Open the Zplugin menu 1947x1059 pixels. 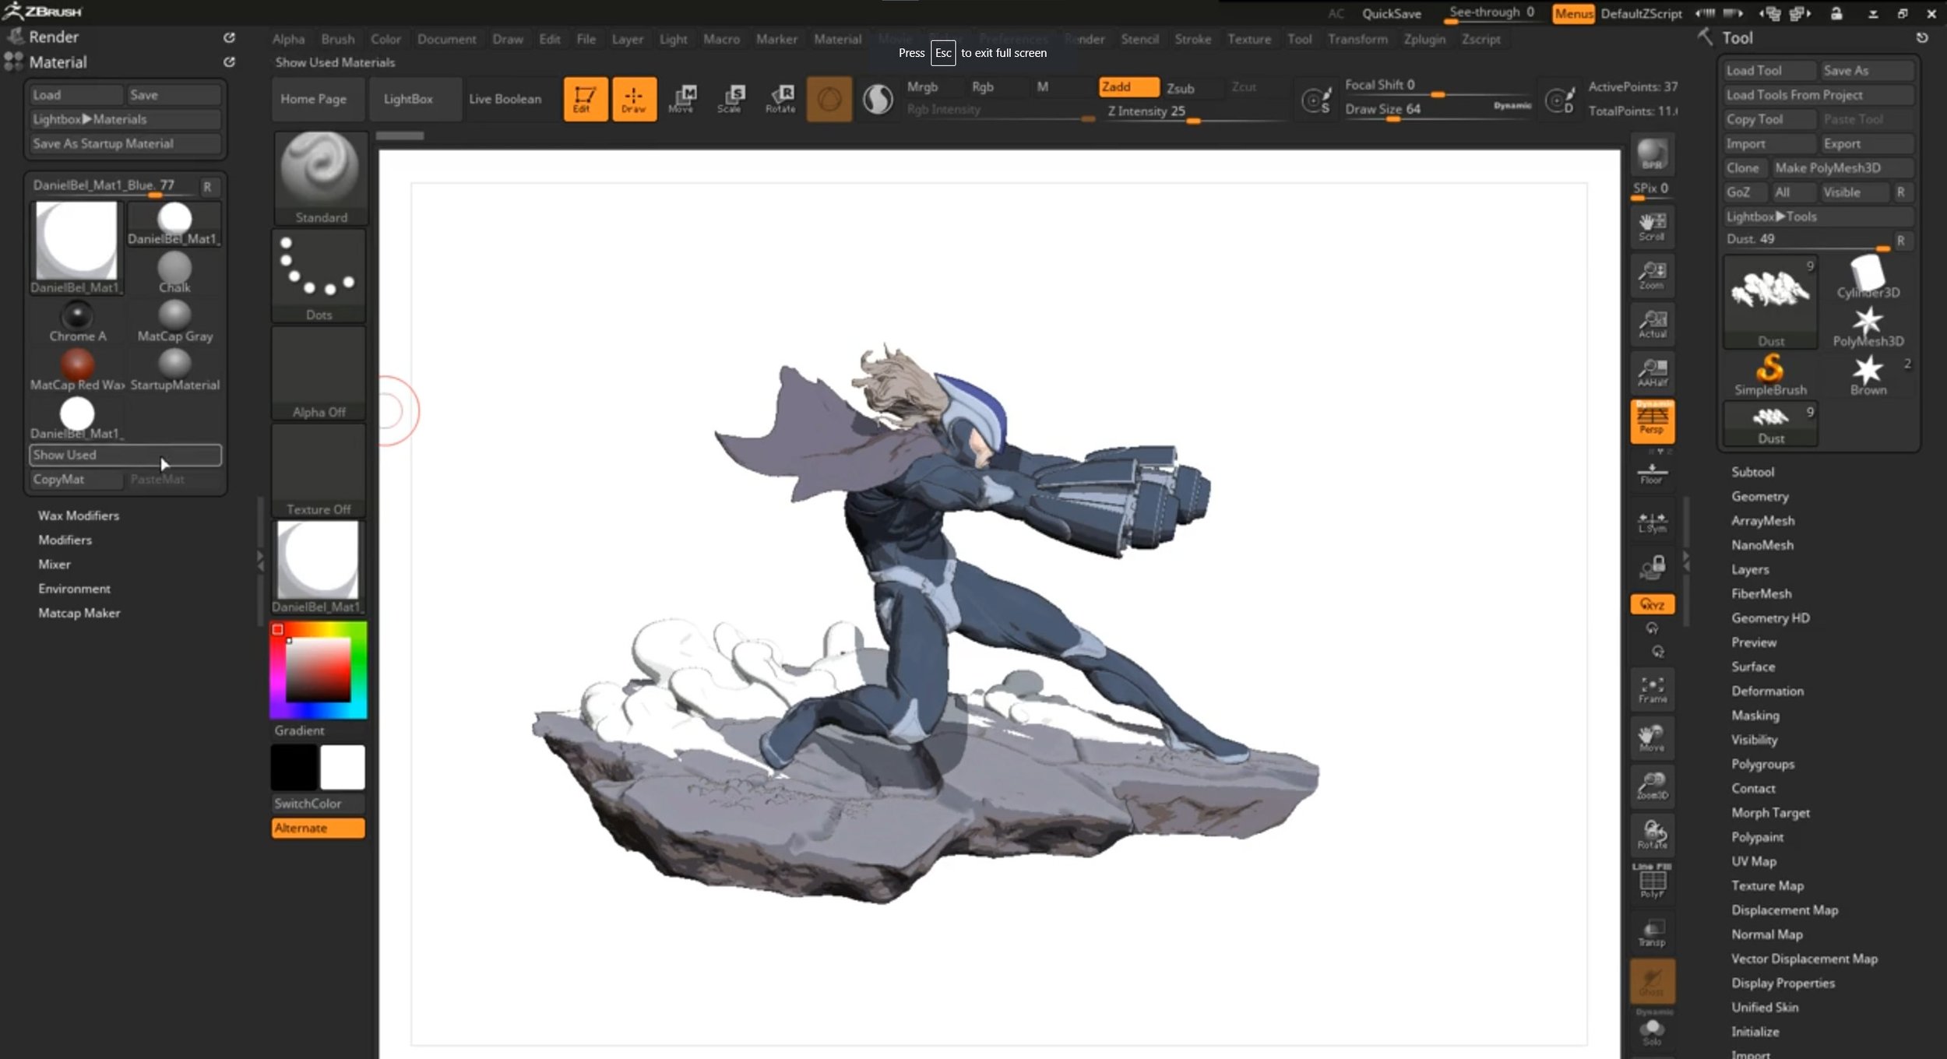1424,39
